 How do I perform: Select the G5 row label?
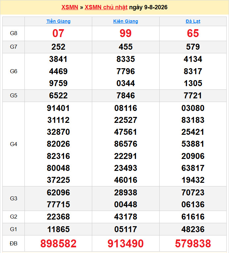pyautogui.click(x=14, y=95)
